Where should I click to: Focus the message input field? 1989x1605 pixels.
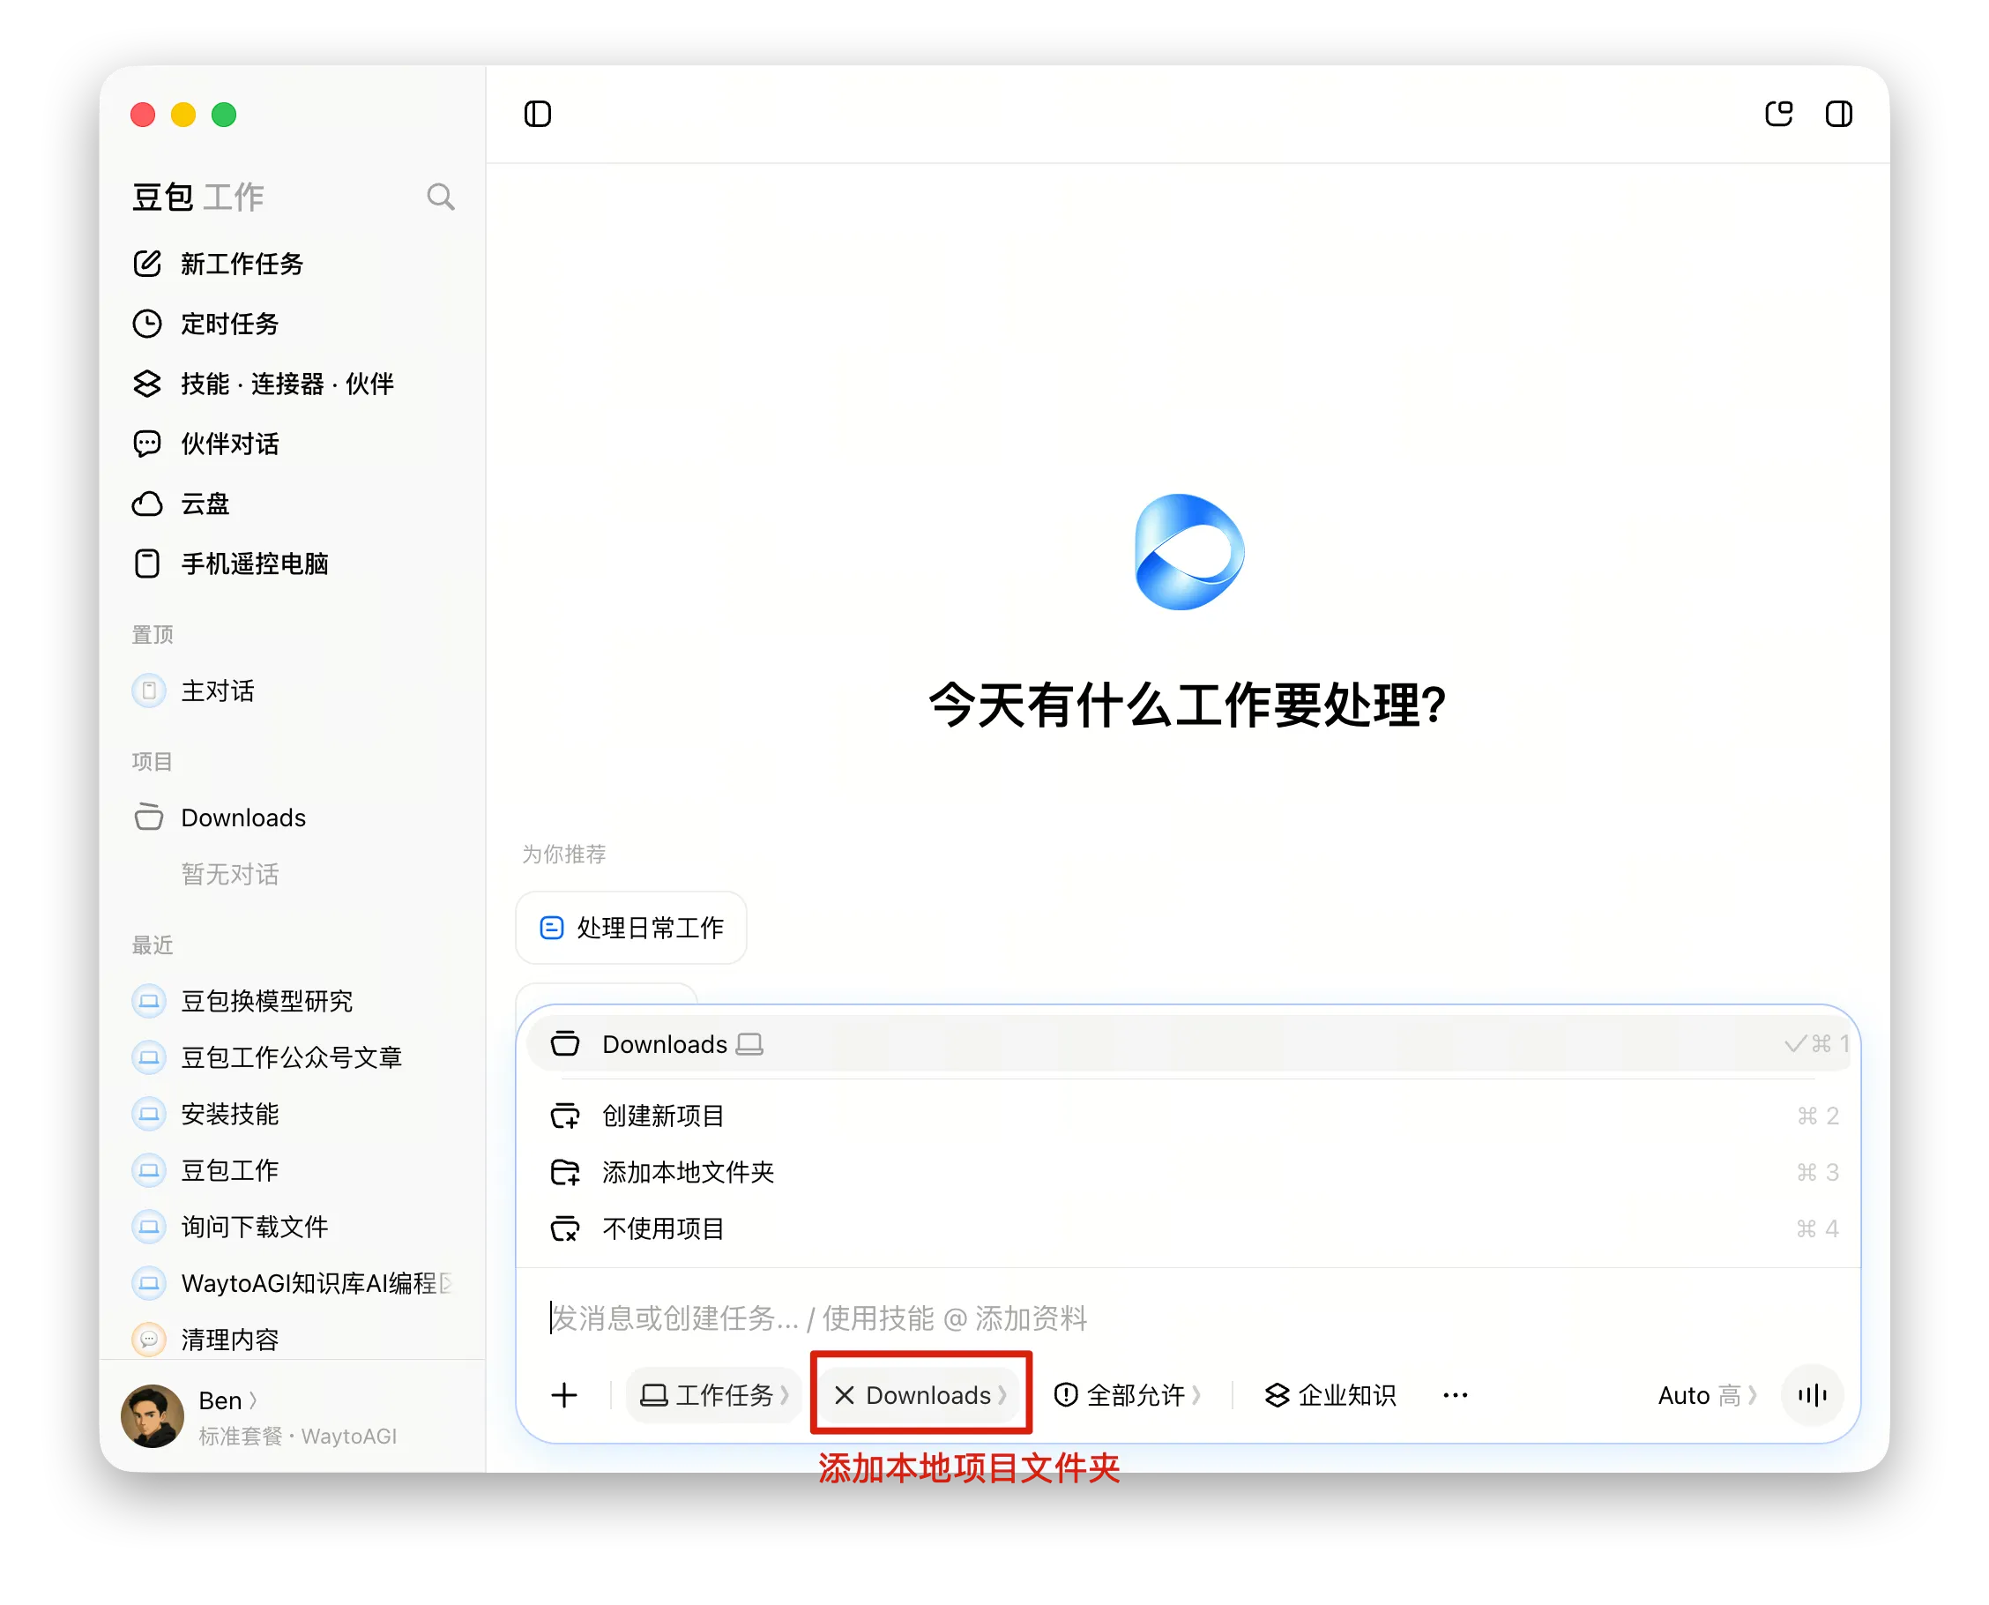coord(1188,1318)
